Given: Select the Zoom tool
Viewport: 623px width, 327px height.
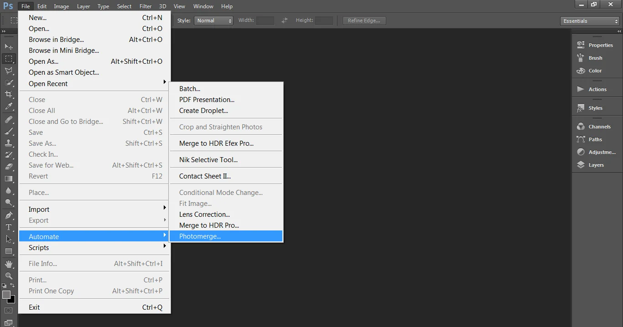Looking at the screenshot, I should tap(9, 276).
